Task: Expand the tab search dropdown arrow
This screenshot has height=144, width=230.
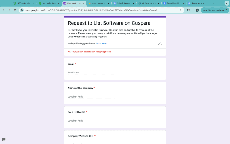Action: [x=227, y=3]
